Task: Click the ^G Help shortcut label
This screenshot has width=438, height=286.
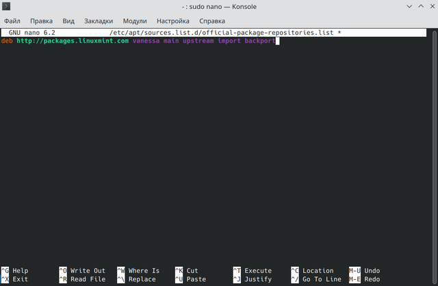Action: click(14, 271)
